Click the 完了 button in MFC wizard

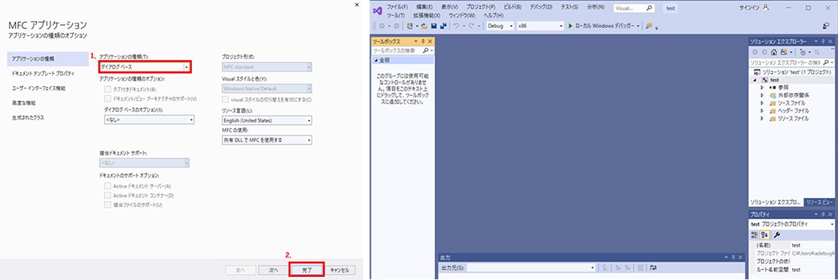(307, 270)
